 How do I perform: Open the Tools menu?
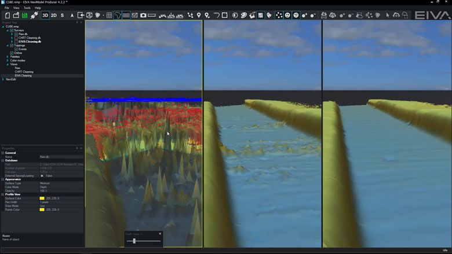pyautogui.click(x=27, y=8)
